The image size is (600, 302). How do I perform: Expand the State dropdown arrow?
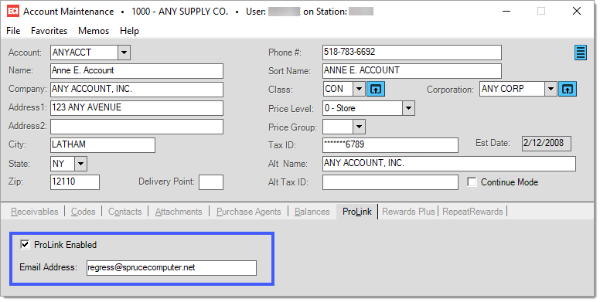pos(80,164)
